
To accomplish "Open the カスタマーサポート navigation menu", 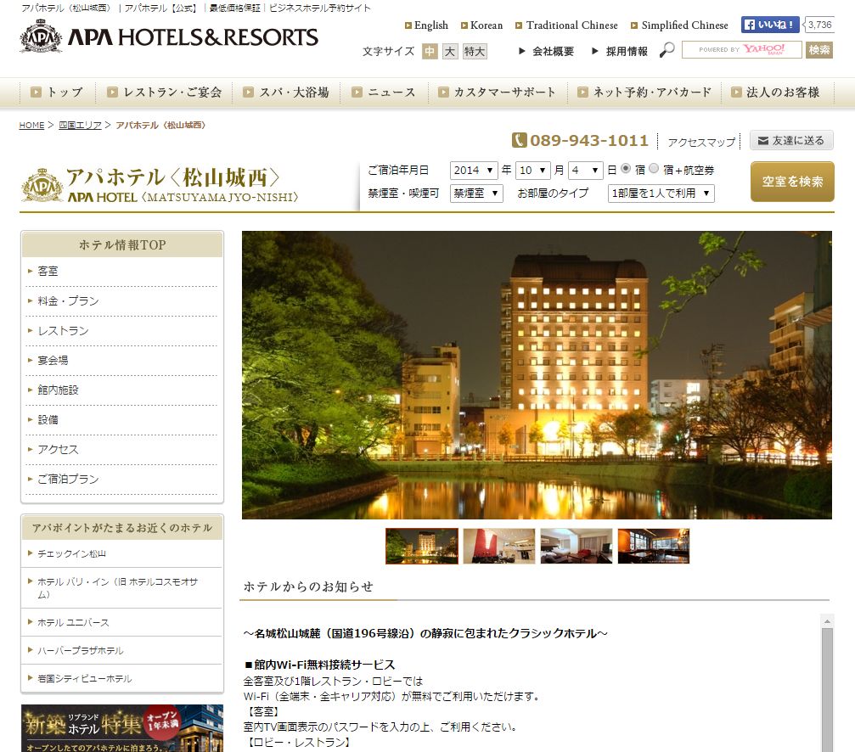I will pos(497,92).
